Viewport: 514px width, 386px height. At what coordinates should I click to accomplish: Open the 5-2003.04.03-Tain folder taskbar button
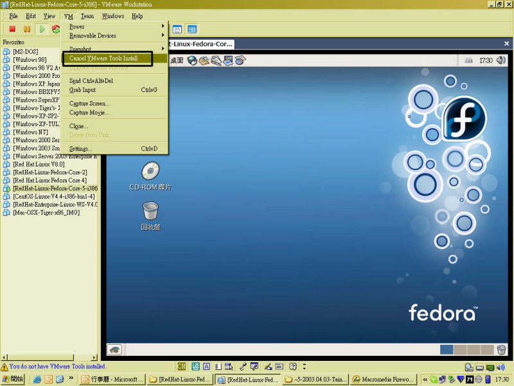pos(315,380)
